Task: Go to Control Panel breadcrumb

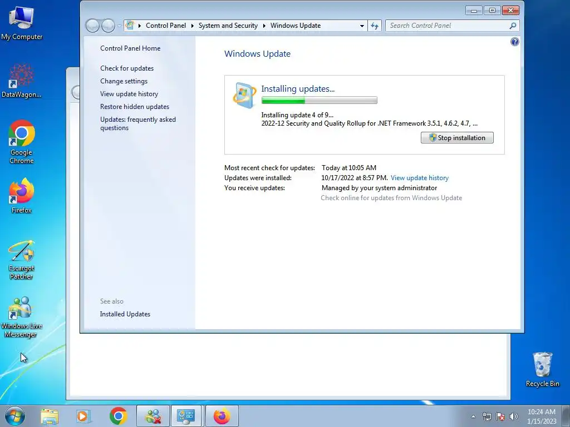Action: click(166, 26)
